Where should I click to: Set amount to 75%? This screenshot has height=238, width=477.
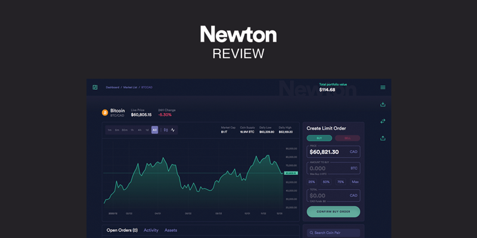point(340,182)
